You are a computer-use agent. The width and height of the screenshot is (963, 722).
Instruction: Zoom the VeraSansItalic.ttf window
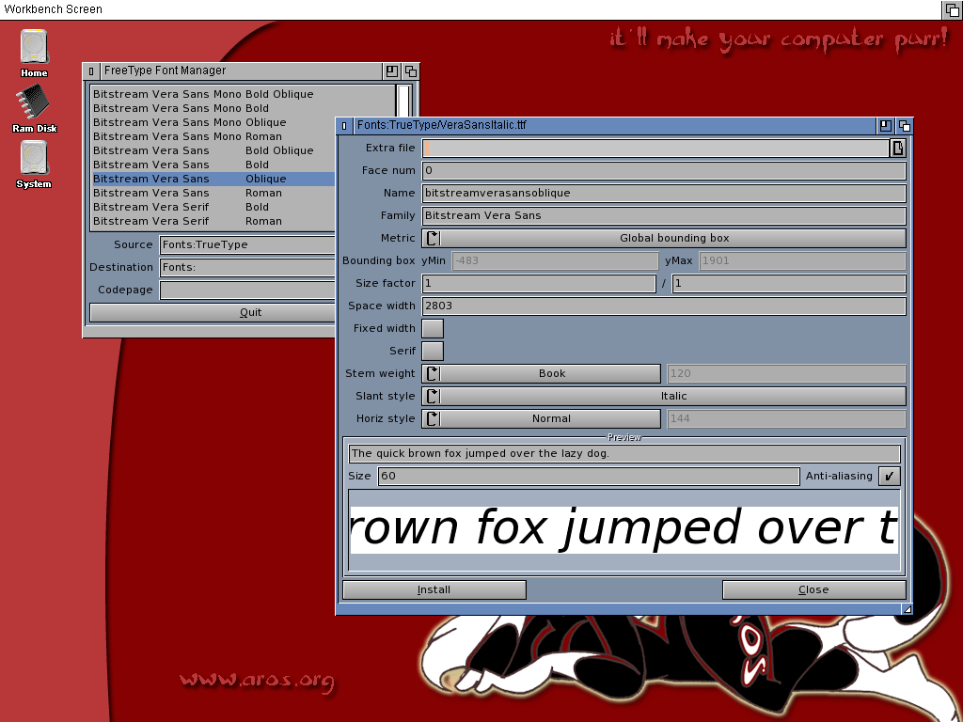[x=885, y=126]
